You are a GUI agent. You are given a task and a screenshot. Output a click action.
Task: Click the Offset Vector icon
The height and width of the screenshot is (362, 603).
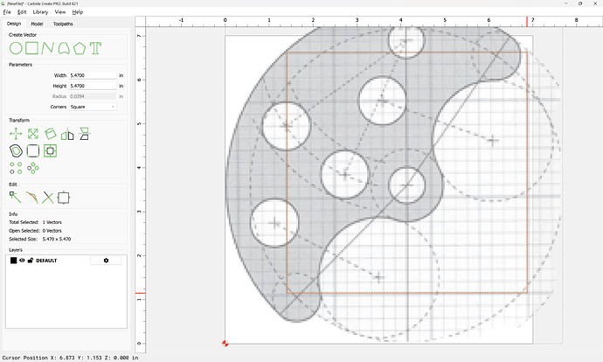coord(16,150)
